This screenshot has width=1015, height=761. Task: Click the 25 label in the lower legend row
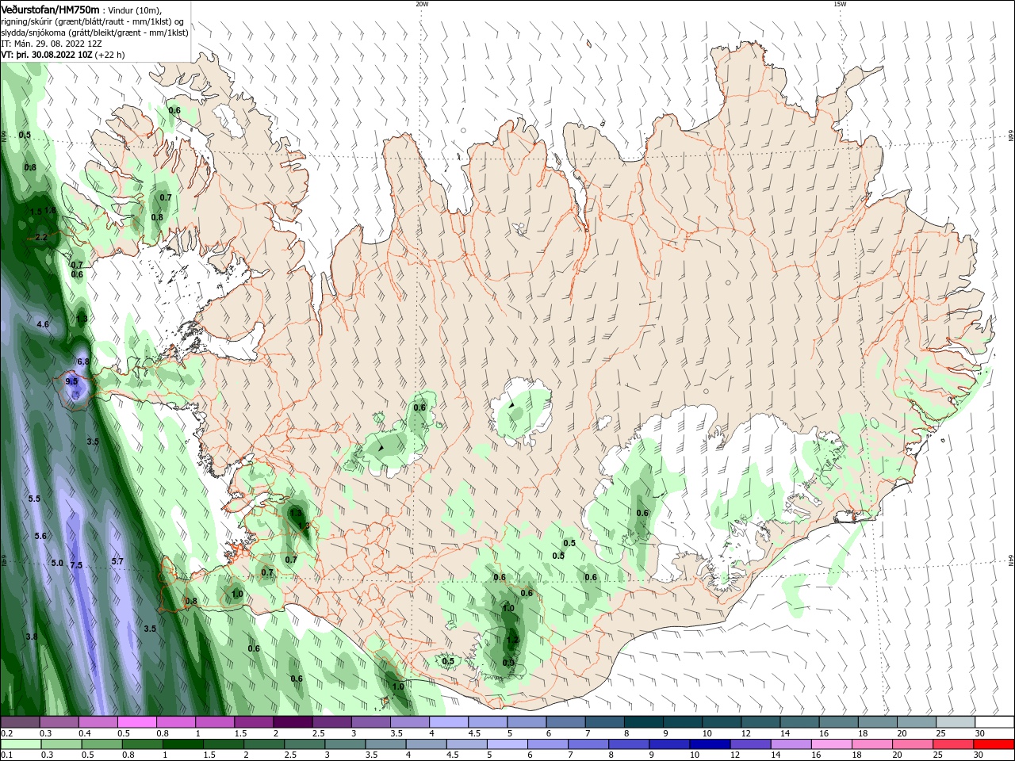pos(938,755)
